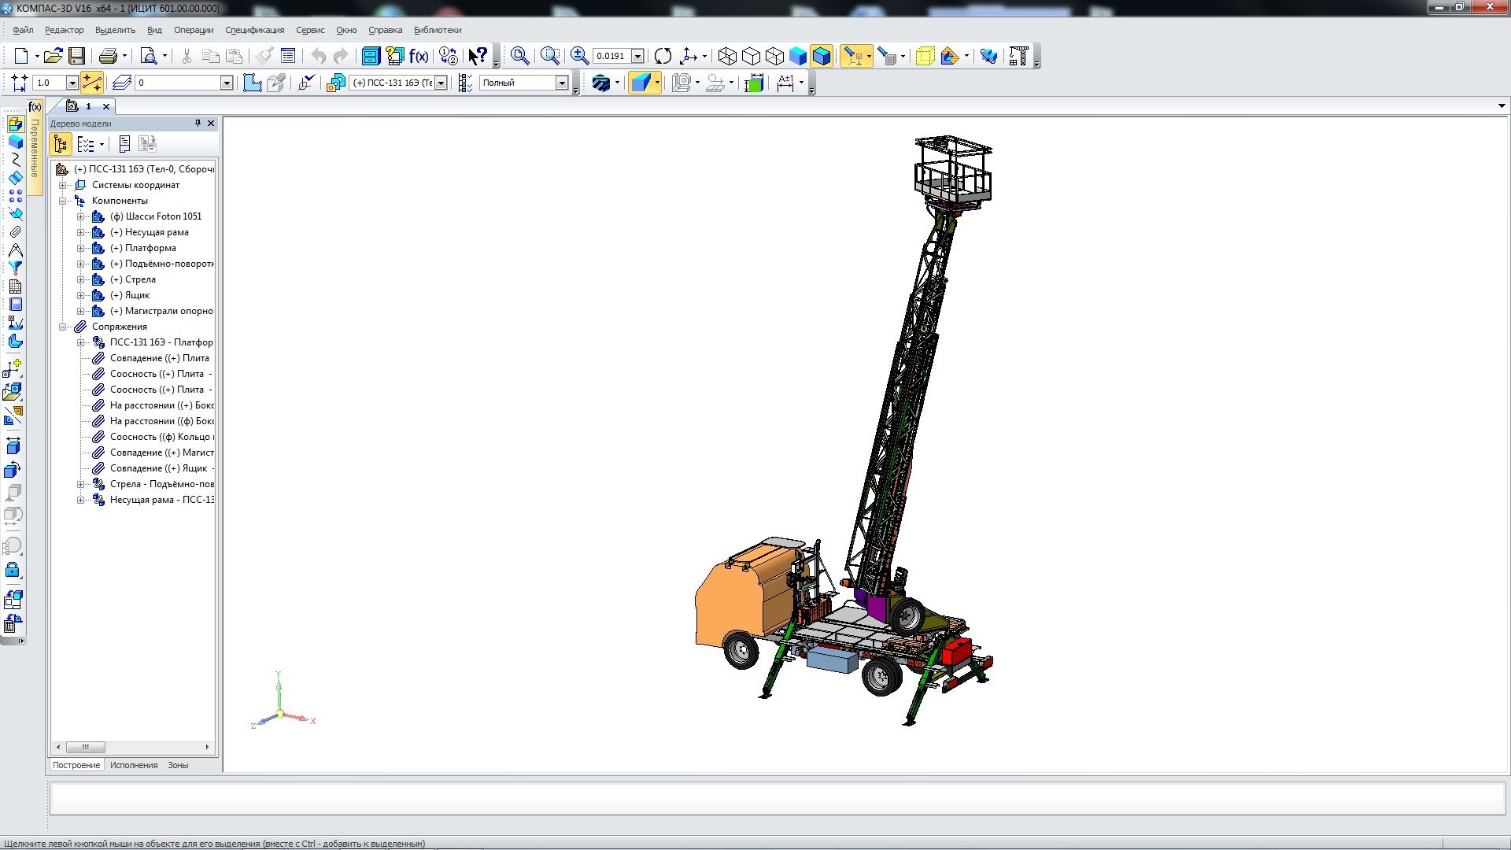Click the Rotate view icon
Image resolution: width=1511 pixels, height=850 pixels.
click(x=663, y=56)
